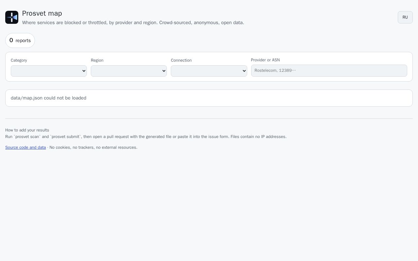Open the Source code and data link
418x261 pixels.
(25, 147)
